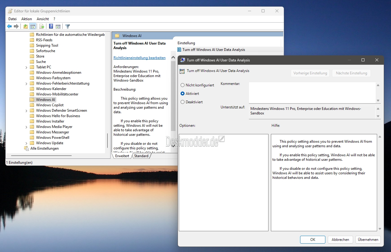
Task: Open the Richtlinieneinstellung bearbeiten link
Action: (139, 58)
